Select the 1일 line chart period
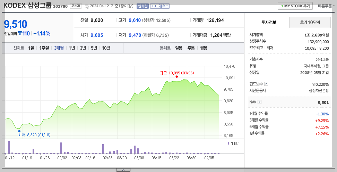 [x=31, y=48]
